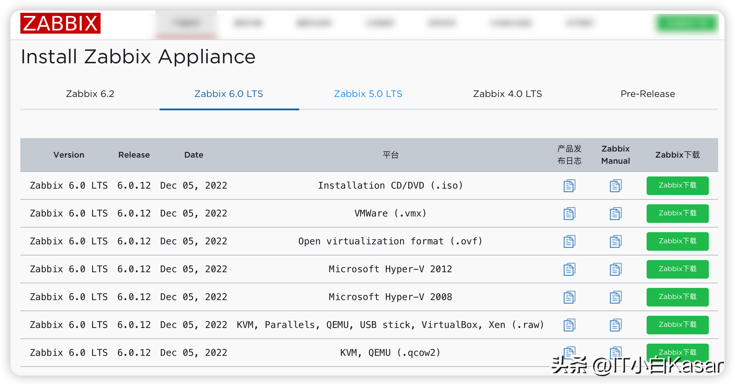Open Zabbix Manual icon for Microsoft Hyper-V 2012
This screenshot has height=386, width=735.
click(616, 269)
